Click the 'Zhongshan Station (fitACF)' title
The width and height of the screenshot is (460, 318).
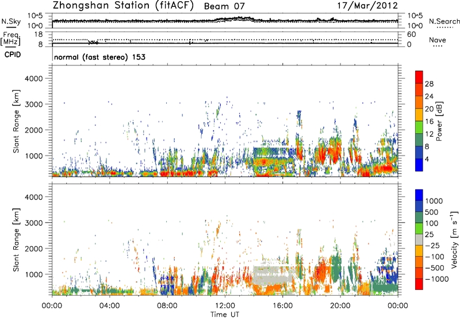(123, 6)
